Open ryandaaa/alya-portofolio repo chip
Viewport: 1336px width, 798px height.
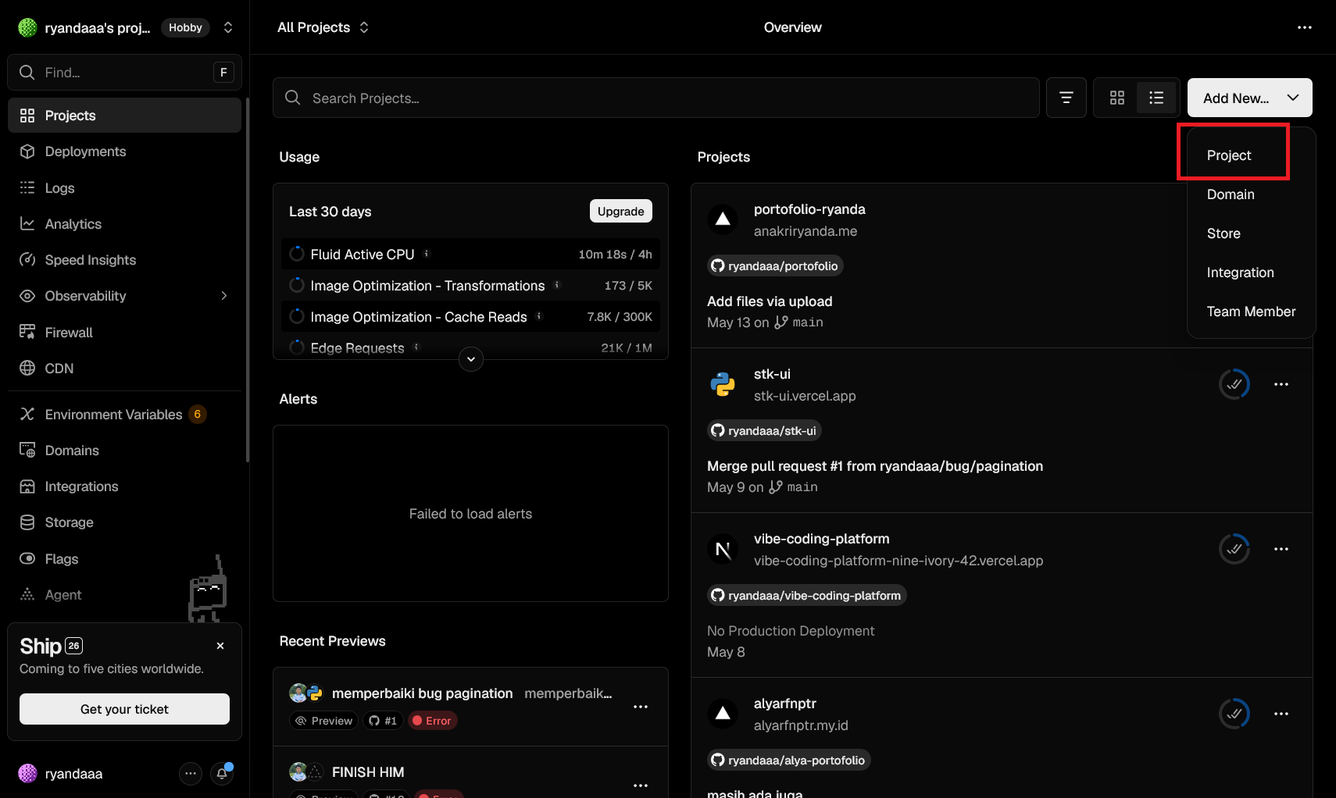788,760
